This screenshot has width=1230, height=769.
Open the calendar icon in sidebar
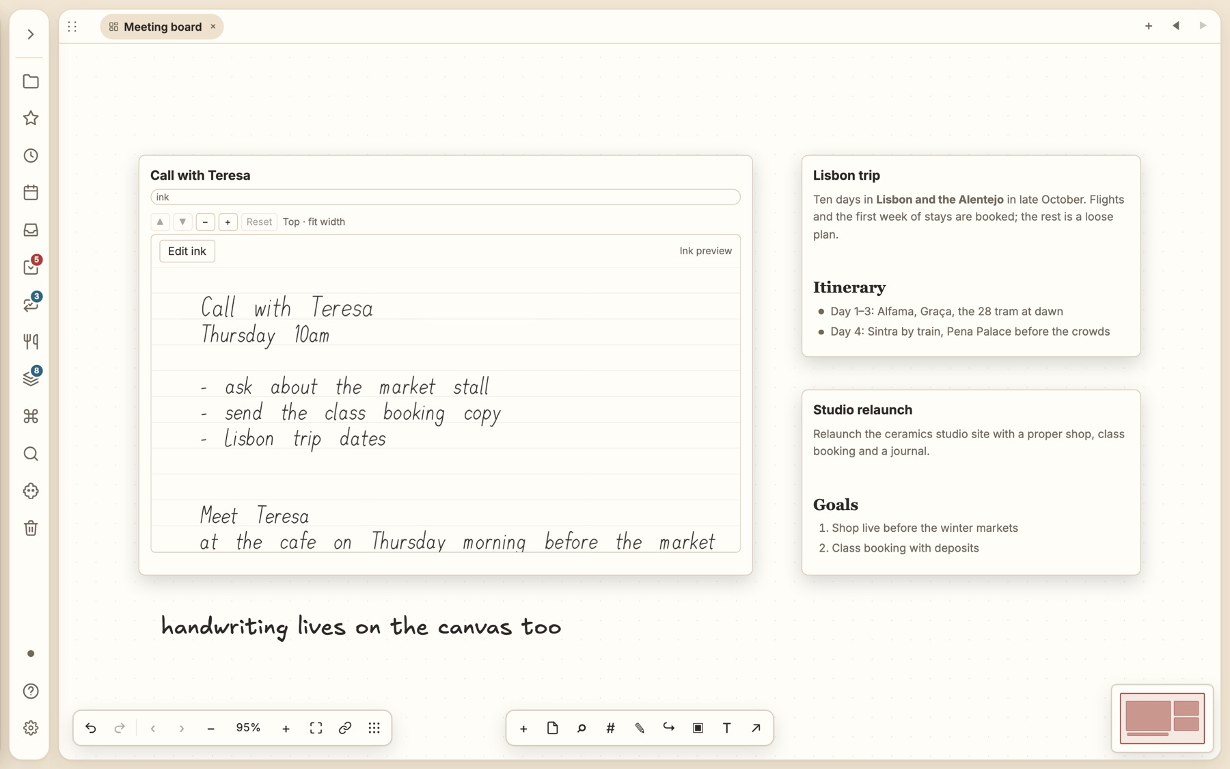[x=31, y=193]
